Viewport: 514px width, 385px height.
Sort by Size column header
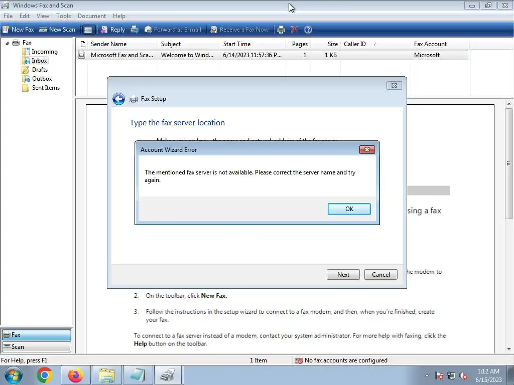point(325,44)
